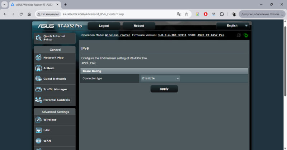Go back in browser history
Viewport: 287px width, 150px height.
[x=5, y=14]
